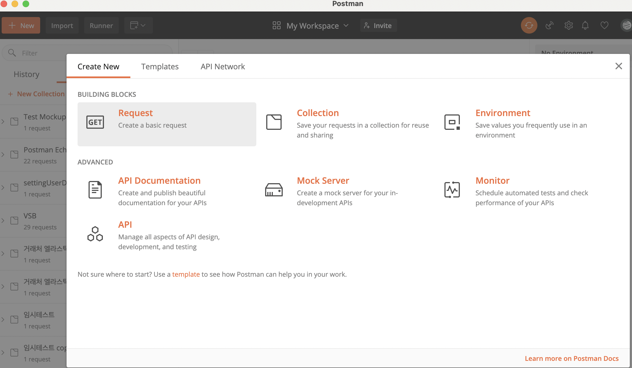The height and width of the screenshot is (368, 632).
Task: Click the '22 requests' text
Action: (40, 161)
